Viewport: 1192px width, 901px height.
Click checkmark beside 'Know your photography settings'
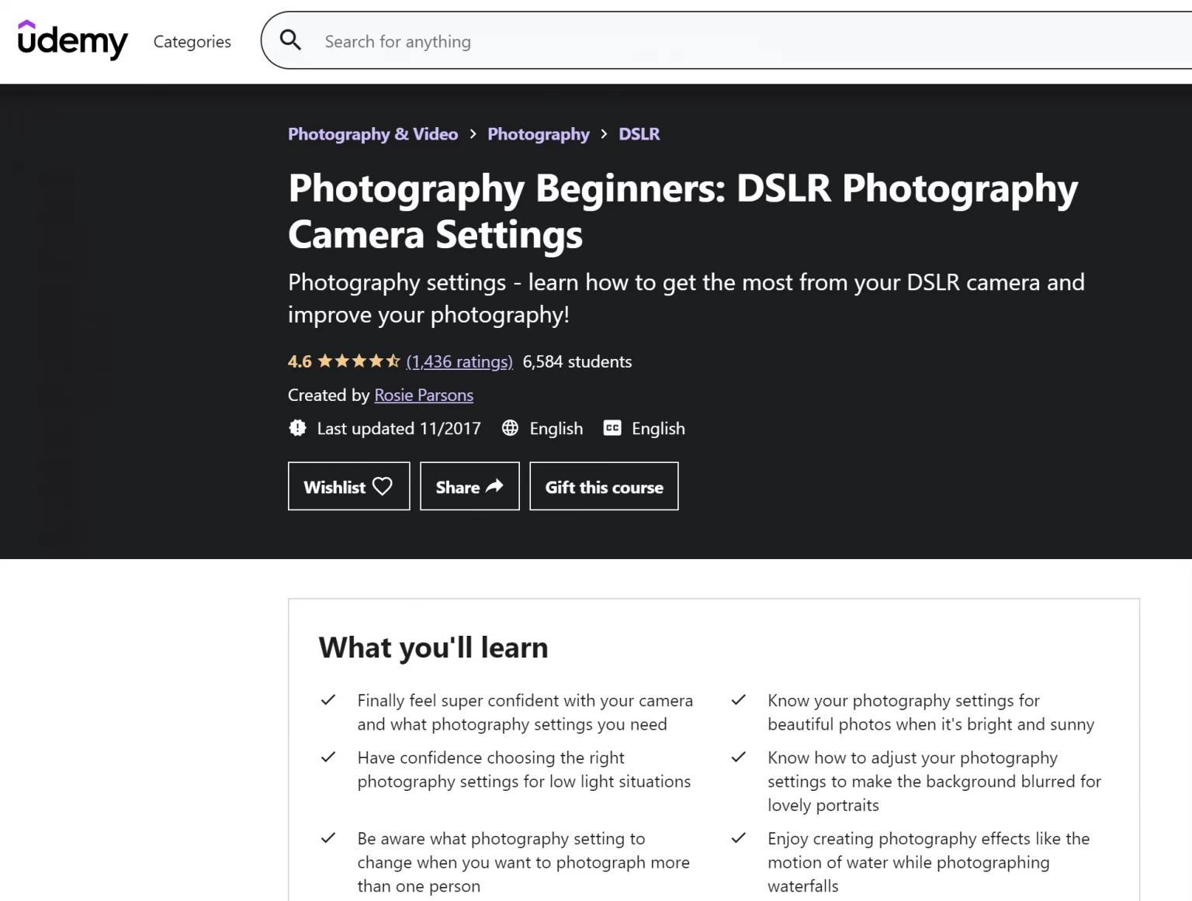click(x=739, y=700)
